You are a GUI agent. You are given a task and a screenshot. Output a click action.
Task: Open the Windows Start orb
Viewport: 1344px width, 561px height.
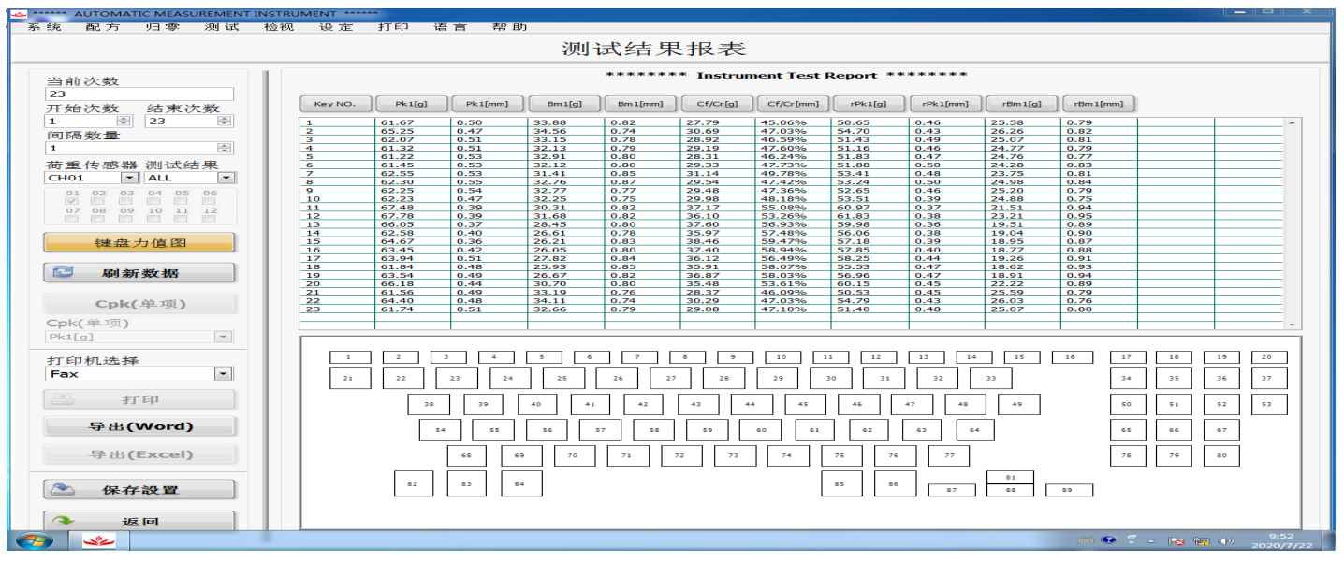pyautogui.click(x=35, y=541)
